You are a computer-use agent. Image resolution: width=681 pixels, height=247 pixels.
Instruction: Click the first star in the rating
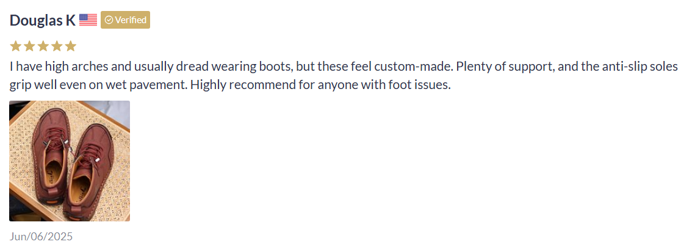click(15, 46)
